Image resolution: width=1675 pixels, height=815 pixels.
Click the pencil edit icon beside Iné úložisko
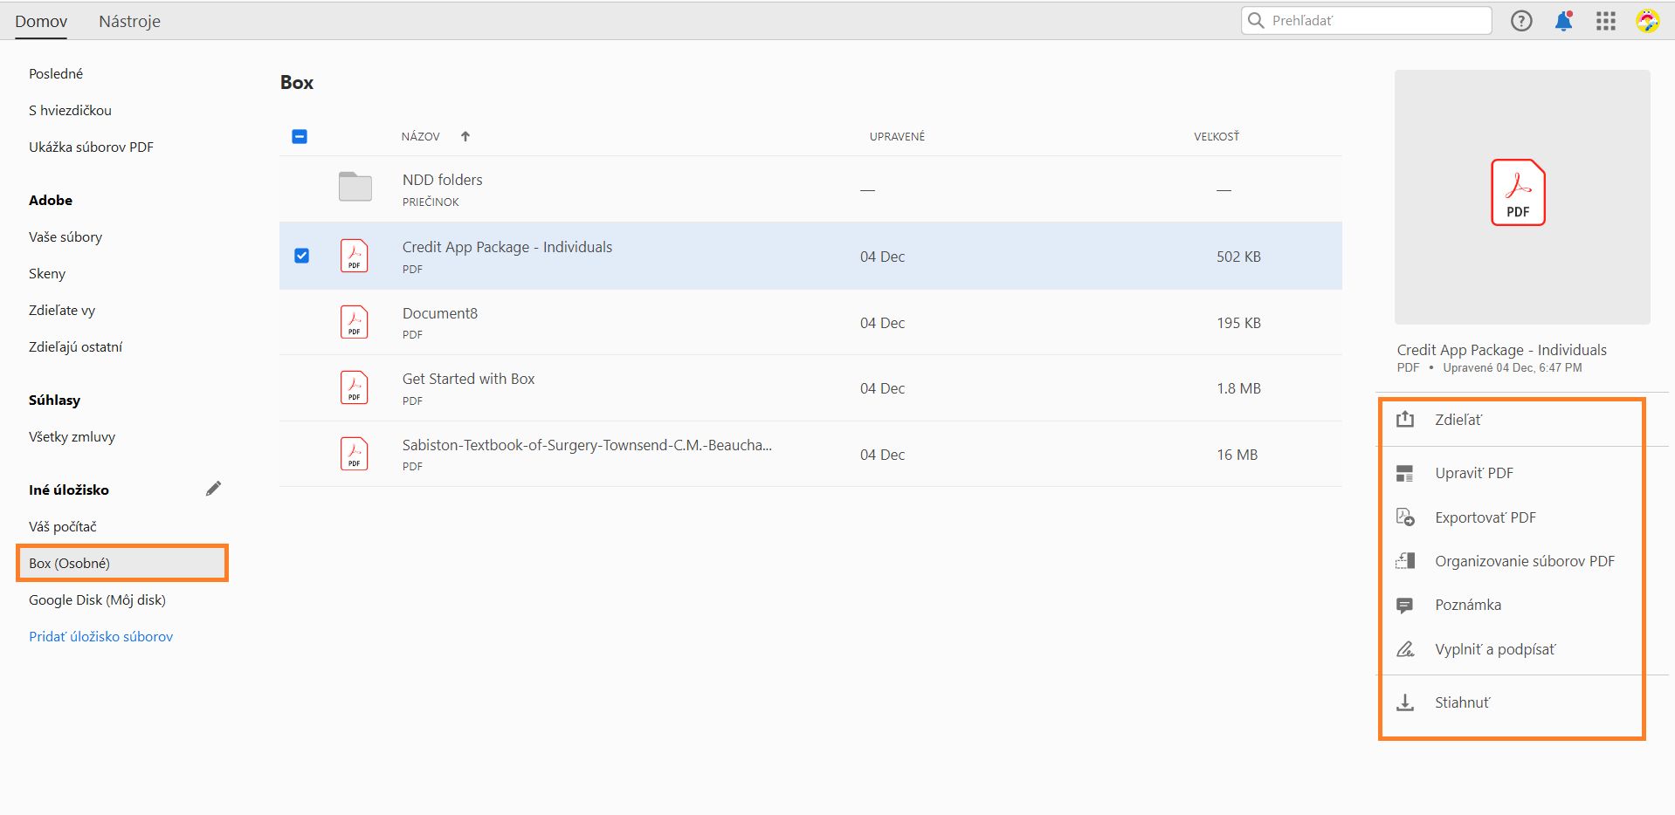pos(213,489)
